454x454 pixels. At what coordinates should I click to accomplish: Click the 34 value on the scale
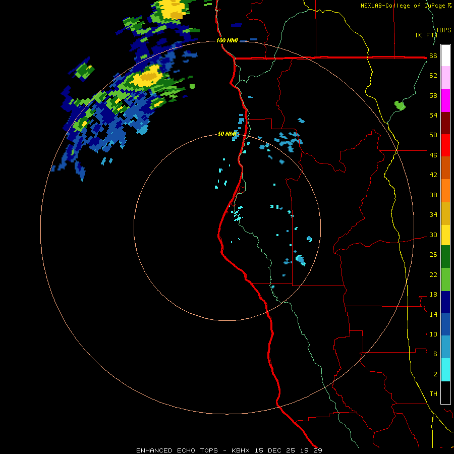[x=433, y=215]
